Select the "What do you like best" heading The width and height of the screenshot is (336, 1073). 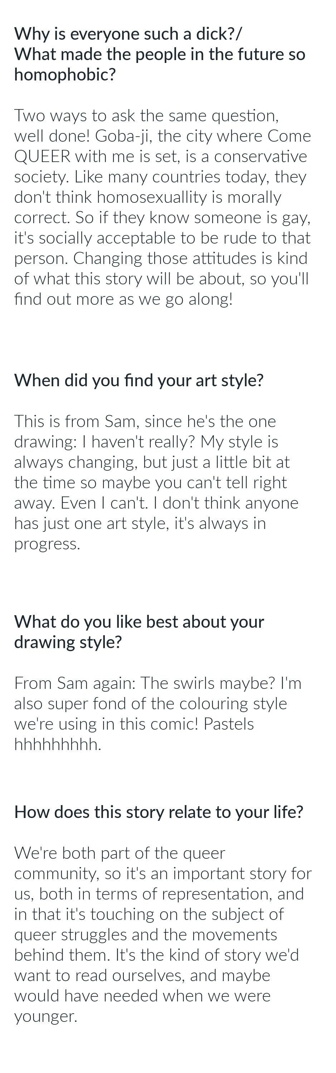[139, 622]
